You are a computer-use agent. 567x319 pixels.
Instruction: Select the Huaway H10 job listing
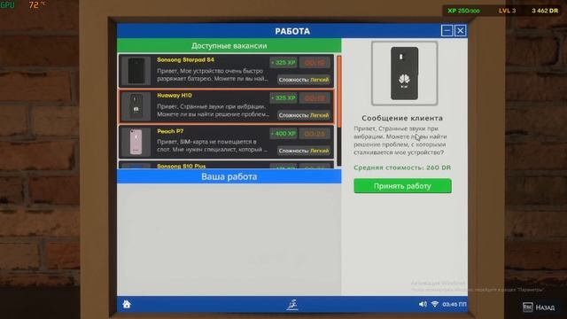[226, 106]
